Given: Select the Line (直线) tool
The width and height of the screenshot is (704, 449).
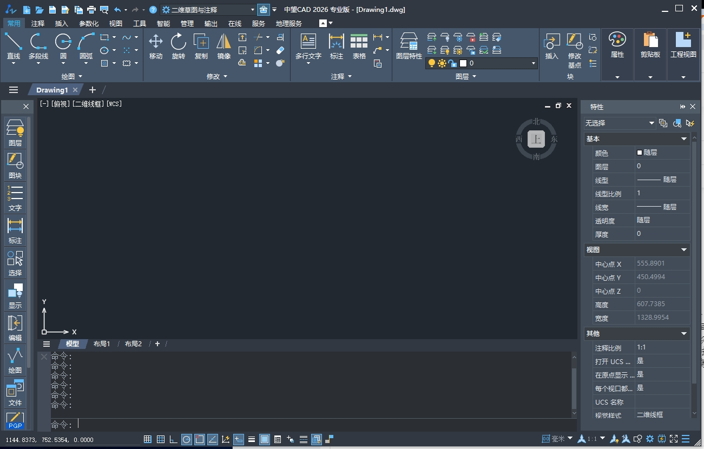Looking at the screenshot, I should [14, 46].
